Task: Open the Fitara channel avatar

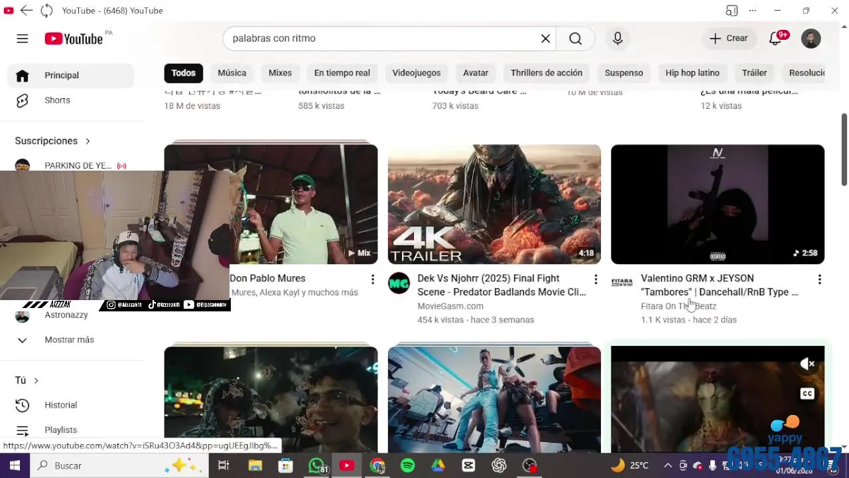Action: 621,283
